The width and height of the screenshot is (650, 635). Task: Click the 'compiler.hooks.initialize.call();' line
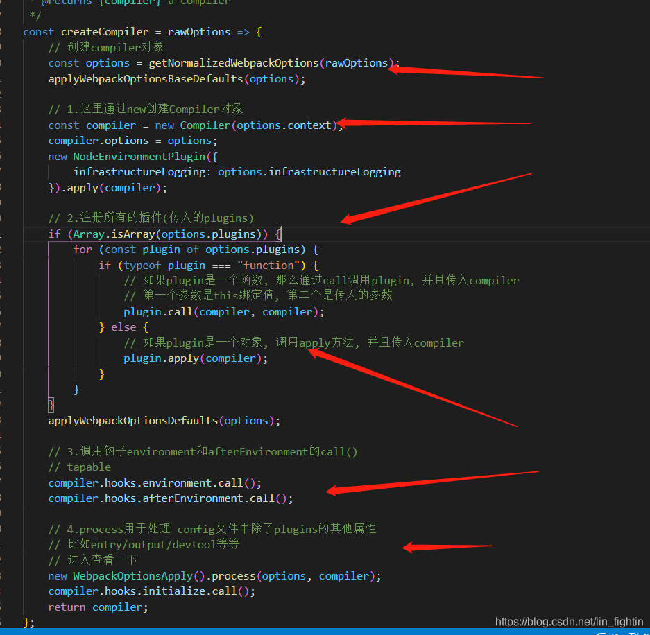point(152,591)
